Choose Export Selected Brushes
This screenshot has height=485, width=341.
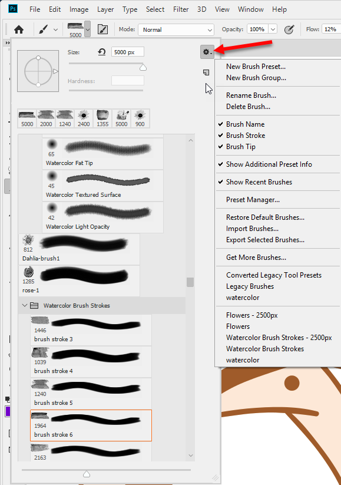pyautogui.click(x=265, y=240)
